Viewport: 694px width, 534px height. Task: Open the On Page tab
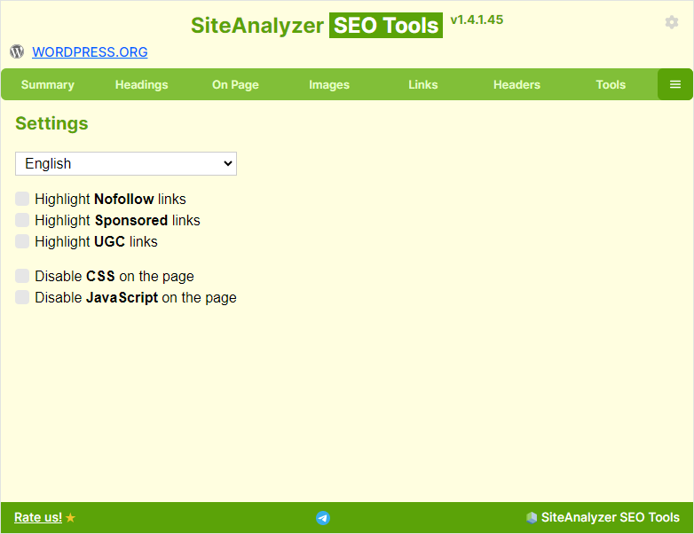[235, 84]
